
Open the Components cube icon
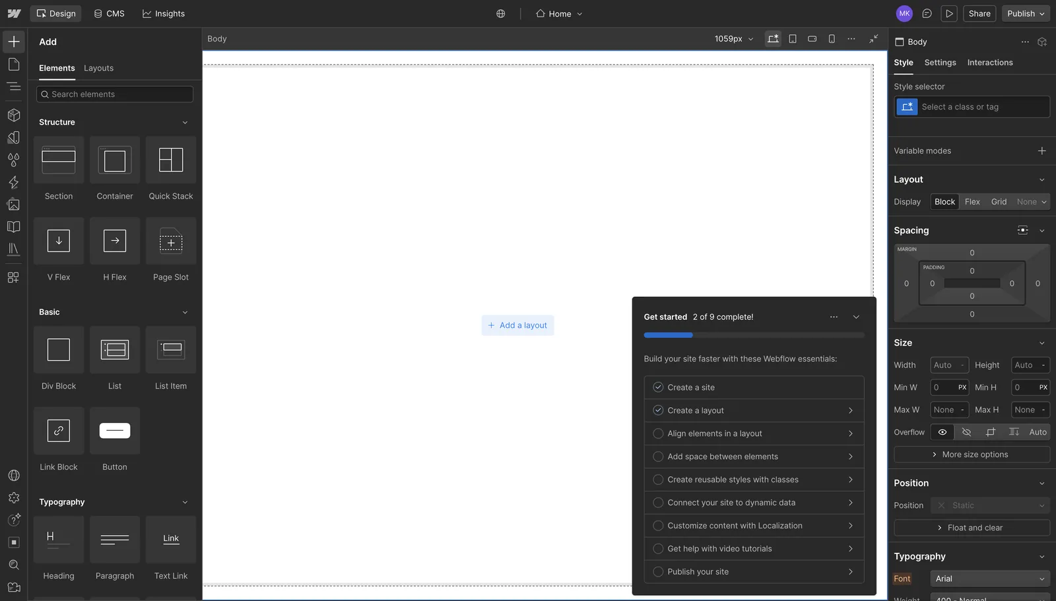pos(14,115)
